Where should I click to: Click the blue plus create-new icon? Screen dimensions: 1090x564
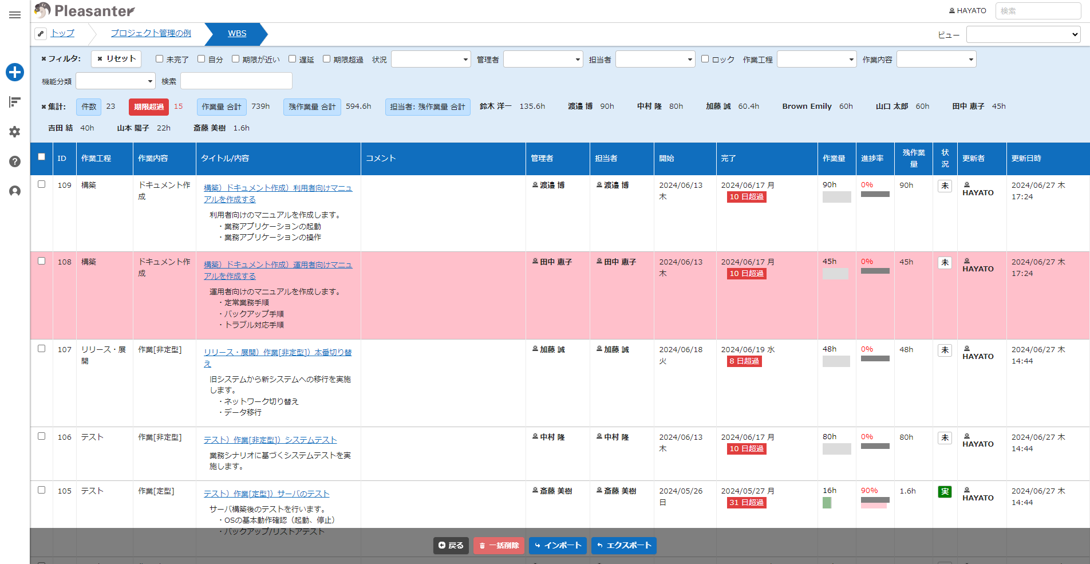pyautogui.click(x=15, y=72)
